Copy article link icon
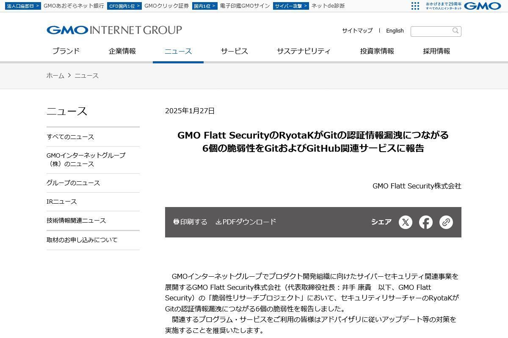508x338 pixels. point(446,222)
